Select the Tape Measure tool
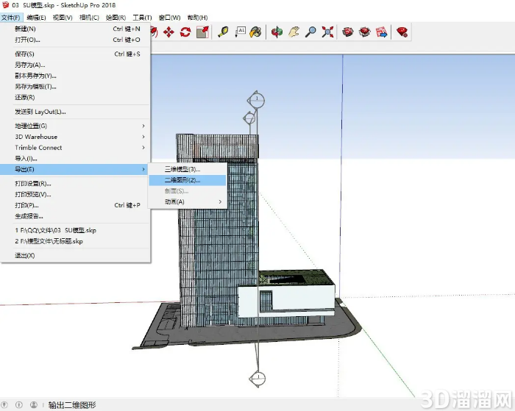 coord(224,32)
